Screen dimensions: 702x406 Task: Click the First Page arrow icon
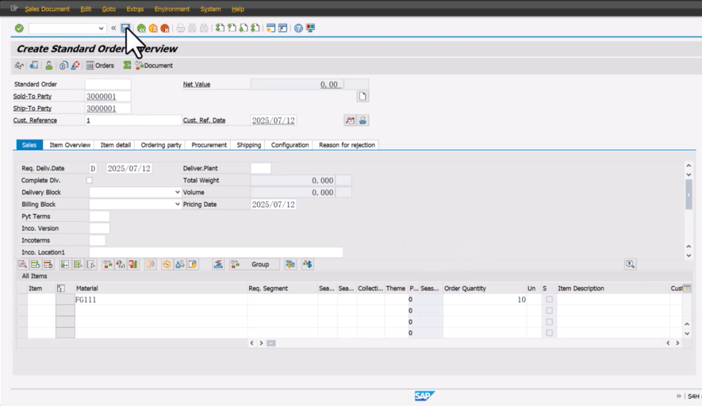point(220,28)
